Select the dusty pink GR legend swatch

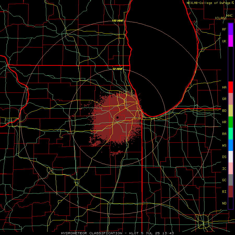coord(231,99)
